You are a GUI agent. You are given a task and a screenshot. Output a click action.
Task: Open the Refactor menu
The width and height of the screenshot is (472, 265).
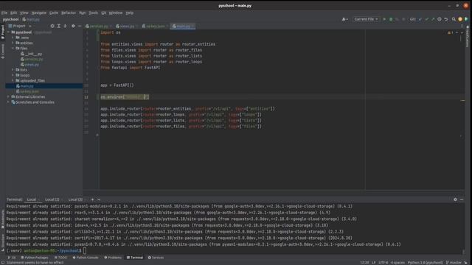69,13
